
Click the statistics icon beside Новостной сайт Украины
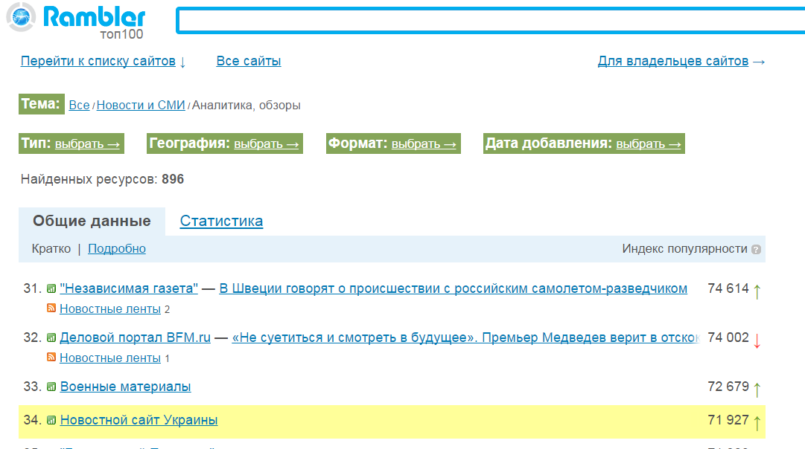click(51, 421)
